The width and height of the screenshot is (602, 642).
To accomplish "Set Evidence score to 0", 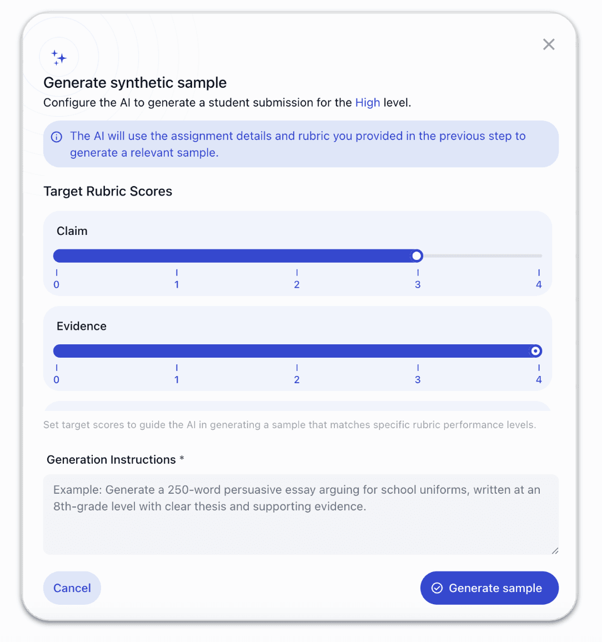I will click(57, 351).
